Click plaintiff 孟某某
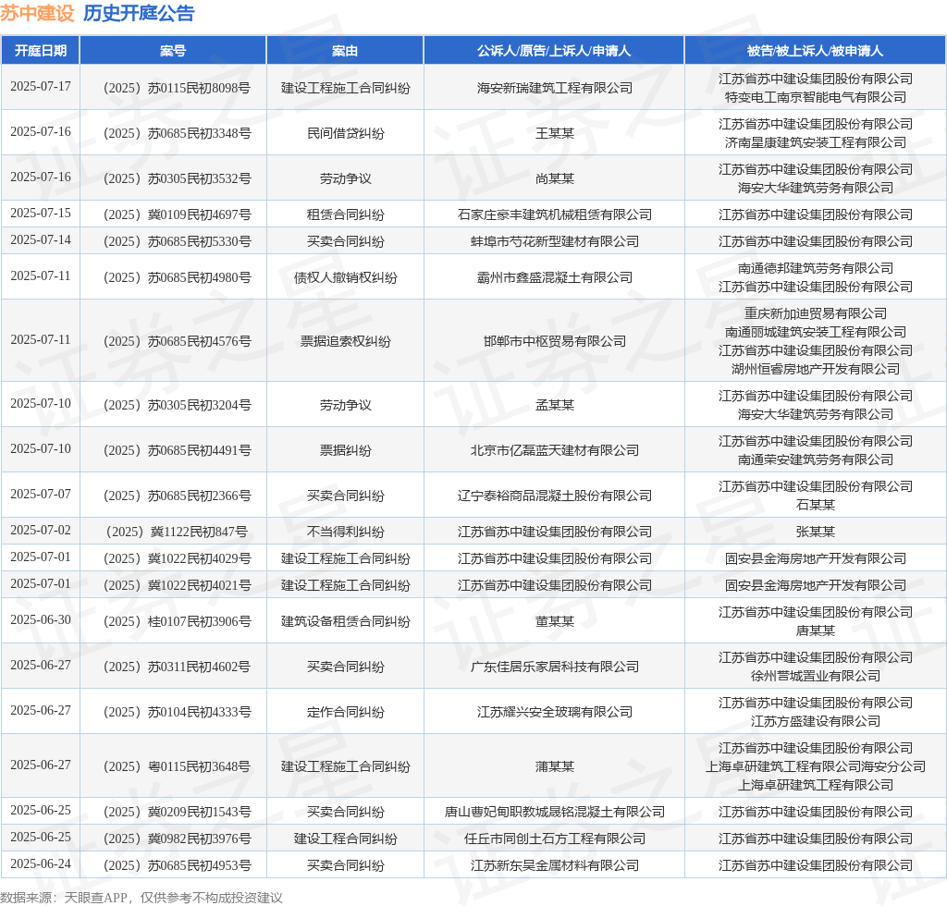This screenshot has height=906, width=947. (x=555, y=405)
